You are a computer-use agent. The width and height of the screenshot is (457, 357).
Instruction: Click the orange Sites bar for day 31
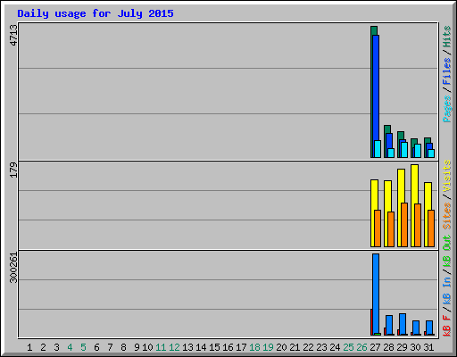[x=431, y=228]
